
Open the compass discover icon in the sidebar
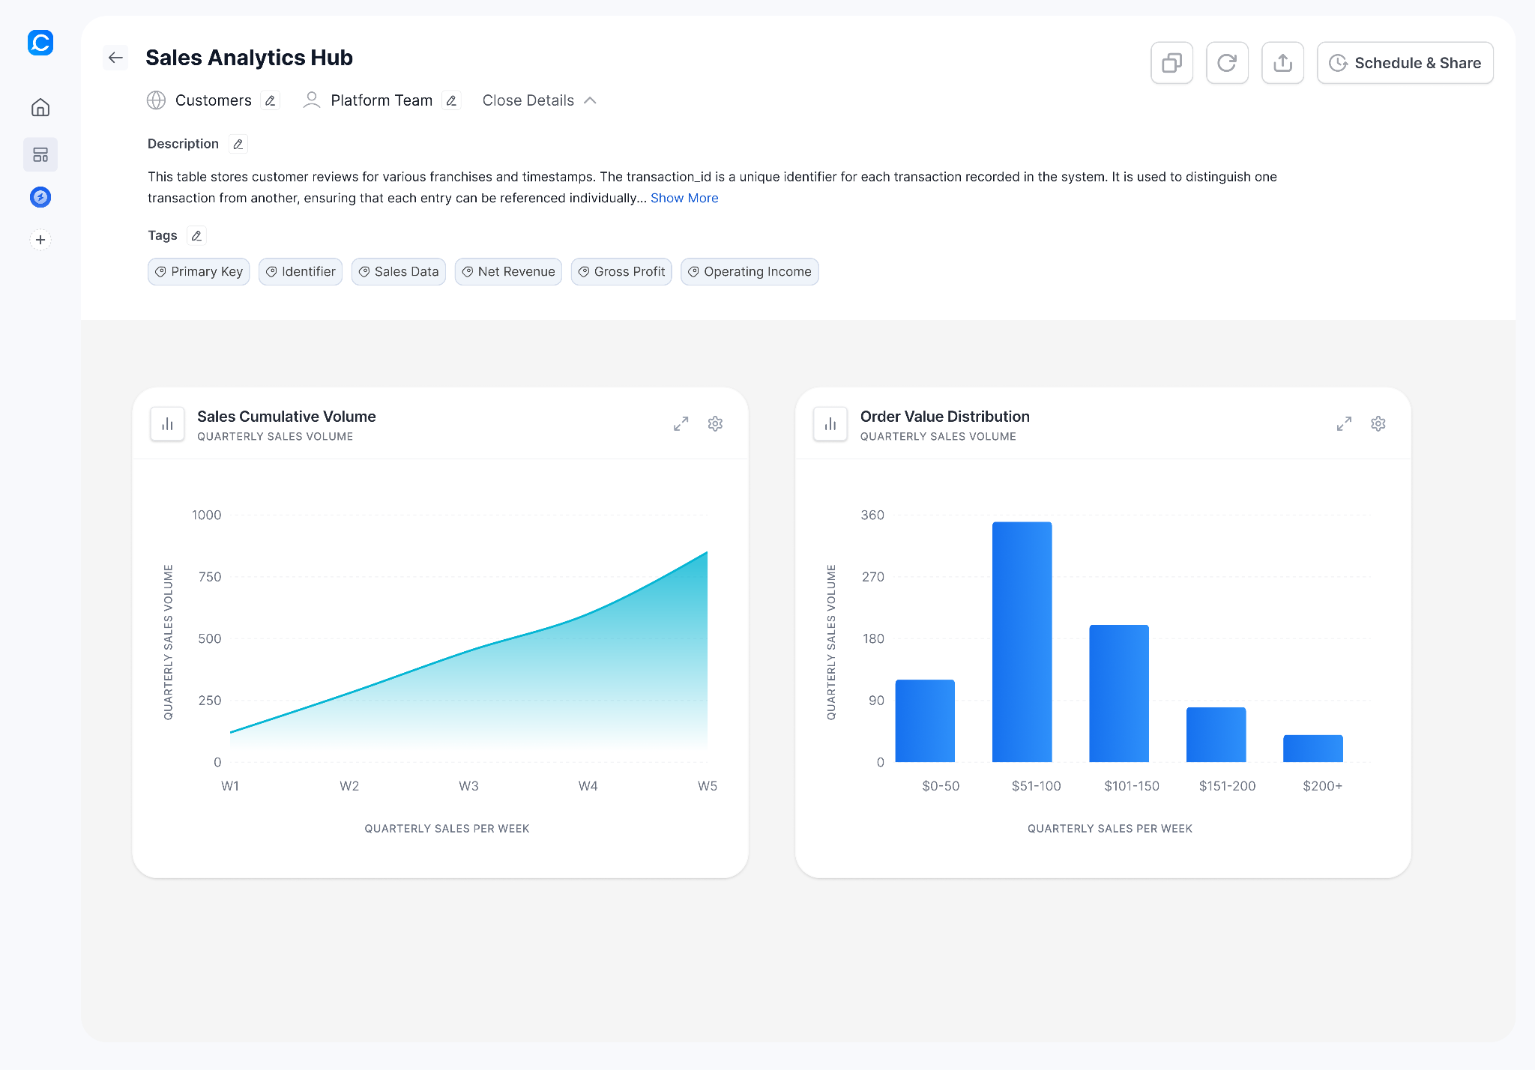(40, 197)
